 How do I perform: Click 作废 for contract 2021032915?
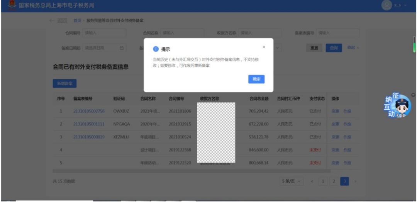coord(347,124)
